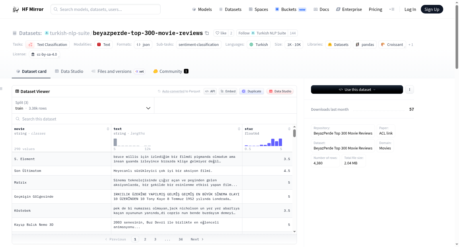Click the search models, datasets, users field
Viewport: 459px width, 247px height.
pyautogui.click(x=106, y=9)
